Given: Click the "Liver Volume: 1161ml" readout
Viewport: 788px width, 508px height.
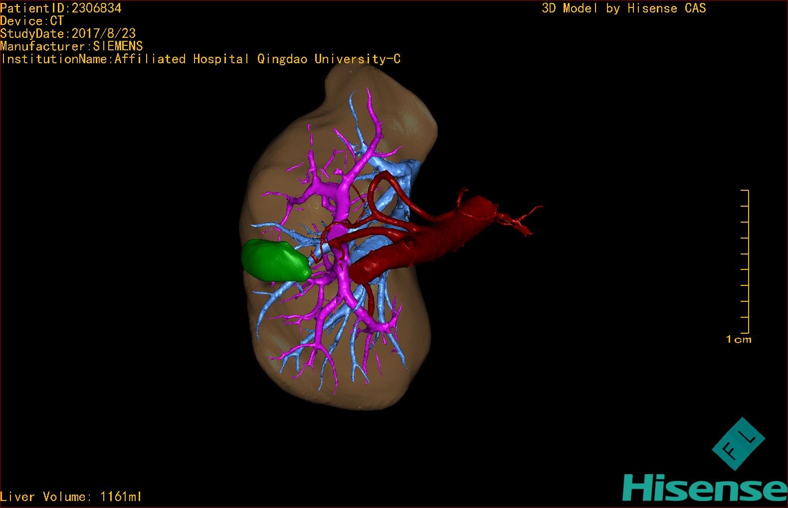Looking at the screenshot, I should click(71, 497).
